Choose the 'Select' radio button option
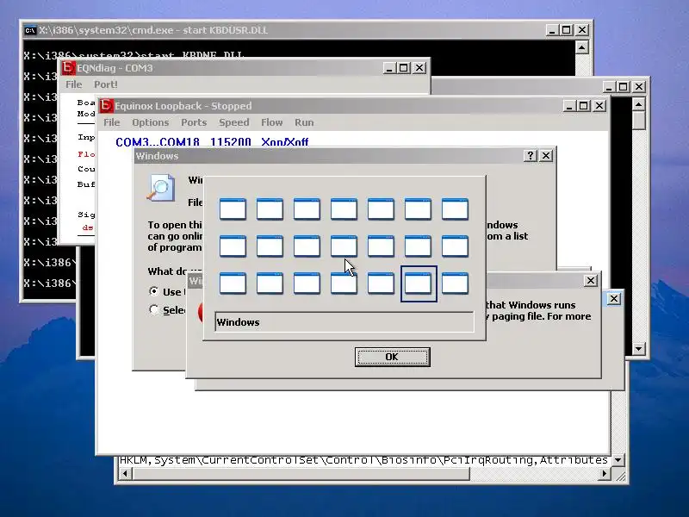The width and height of the screenshot is (689, 517). pyautogui.click(x=154, y=309)
